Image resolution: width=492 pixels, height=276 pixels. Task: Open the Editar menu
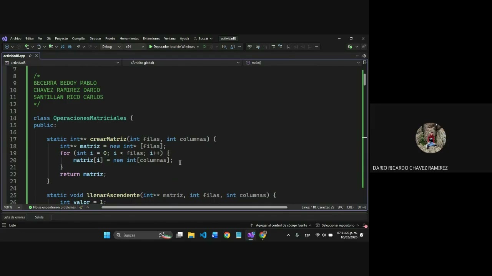pyautogui.click(x=30, y=39)
